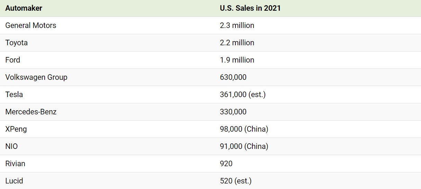
Task: Select the Lucid automaker cell
Action: coord(14,181)
